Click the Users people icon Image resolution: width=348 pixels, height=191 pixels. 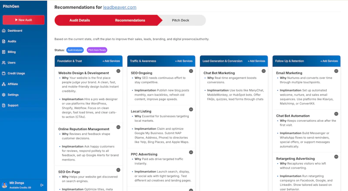3,63
